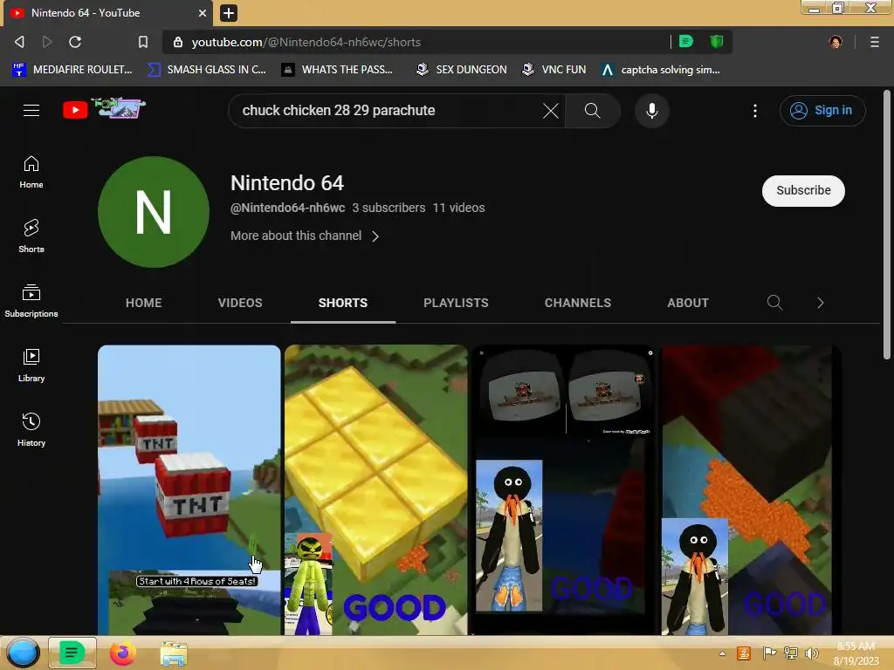
Task: Switch to the CHANNELS tab
Action: coord(578,303)
